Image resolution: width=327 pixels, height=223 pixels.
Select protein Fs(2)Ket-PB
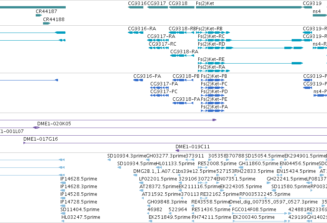pos(212,80)
